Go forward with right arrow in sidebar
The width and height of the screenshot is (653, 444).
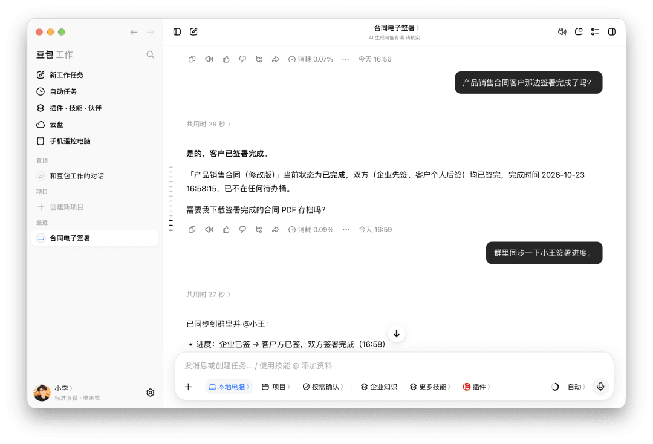point(151,32)
